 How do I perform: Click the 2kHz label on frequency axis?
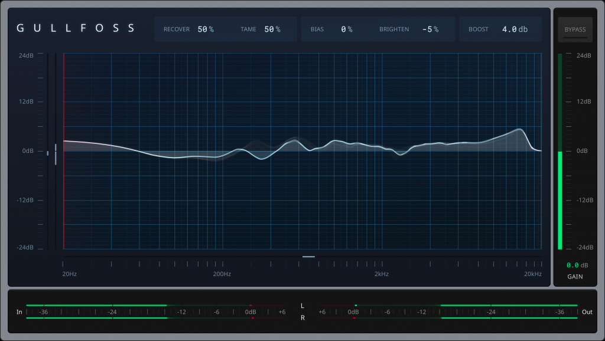(x=381, y=274)
